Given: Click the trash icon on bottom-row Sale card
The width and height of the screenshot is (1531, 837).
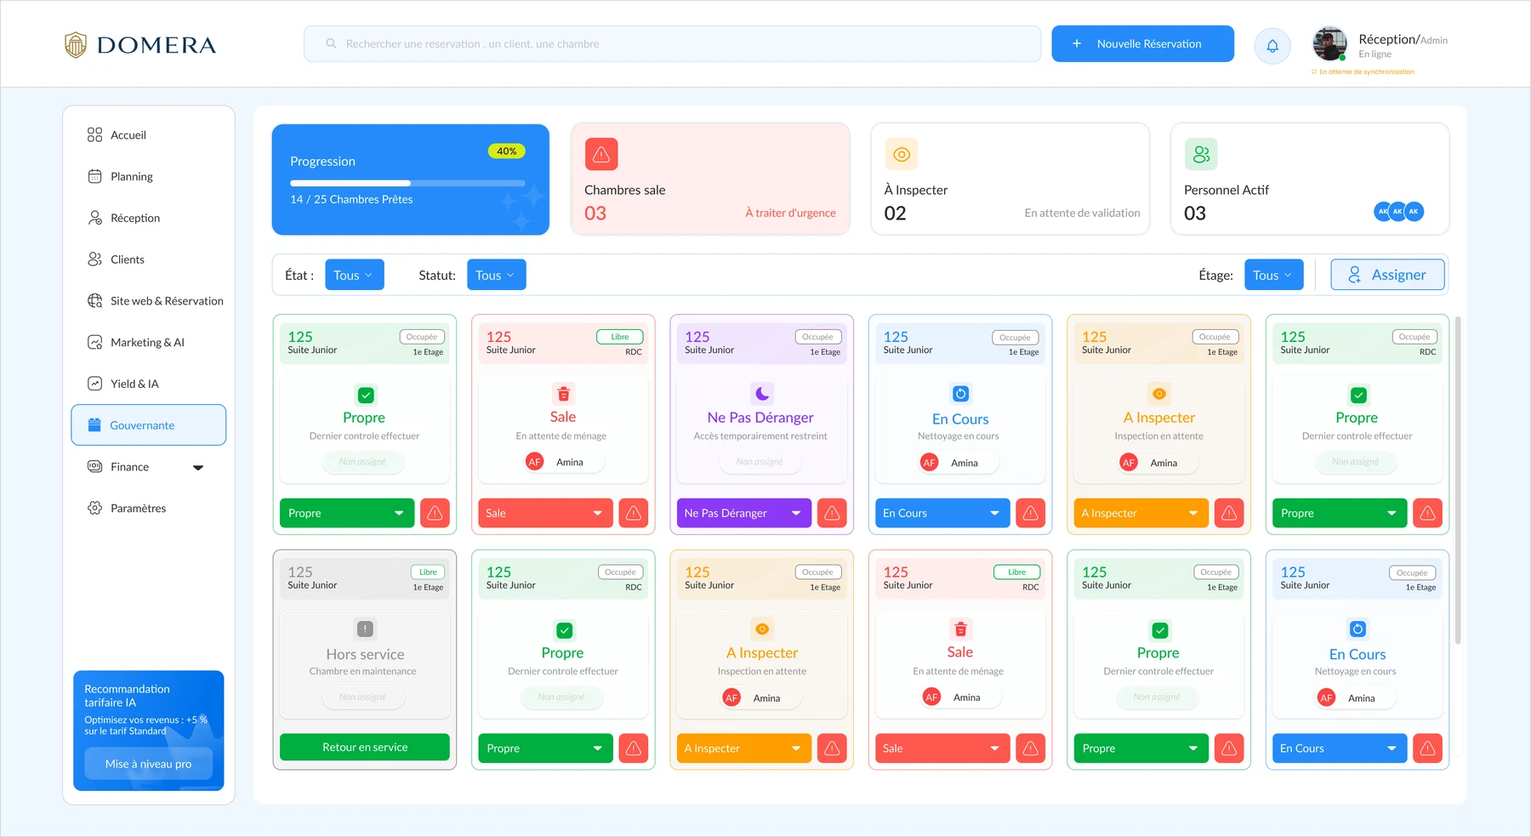Looking at the screenshot, I should point(960,629).
